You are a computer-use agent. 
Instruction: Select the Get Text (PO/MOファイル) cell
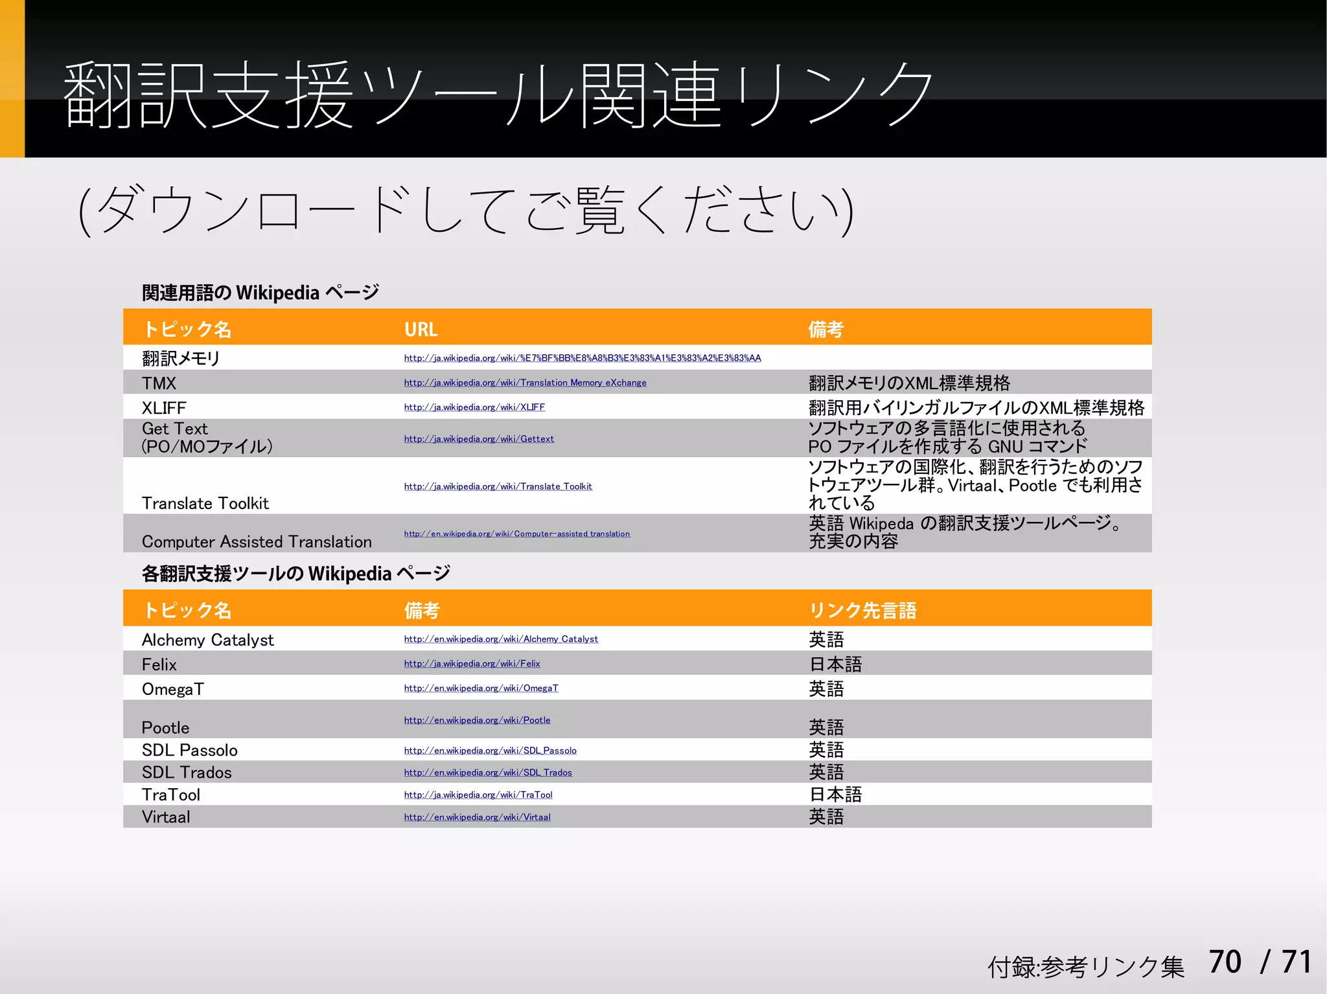pos(207,438)
